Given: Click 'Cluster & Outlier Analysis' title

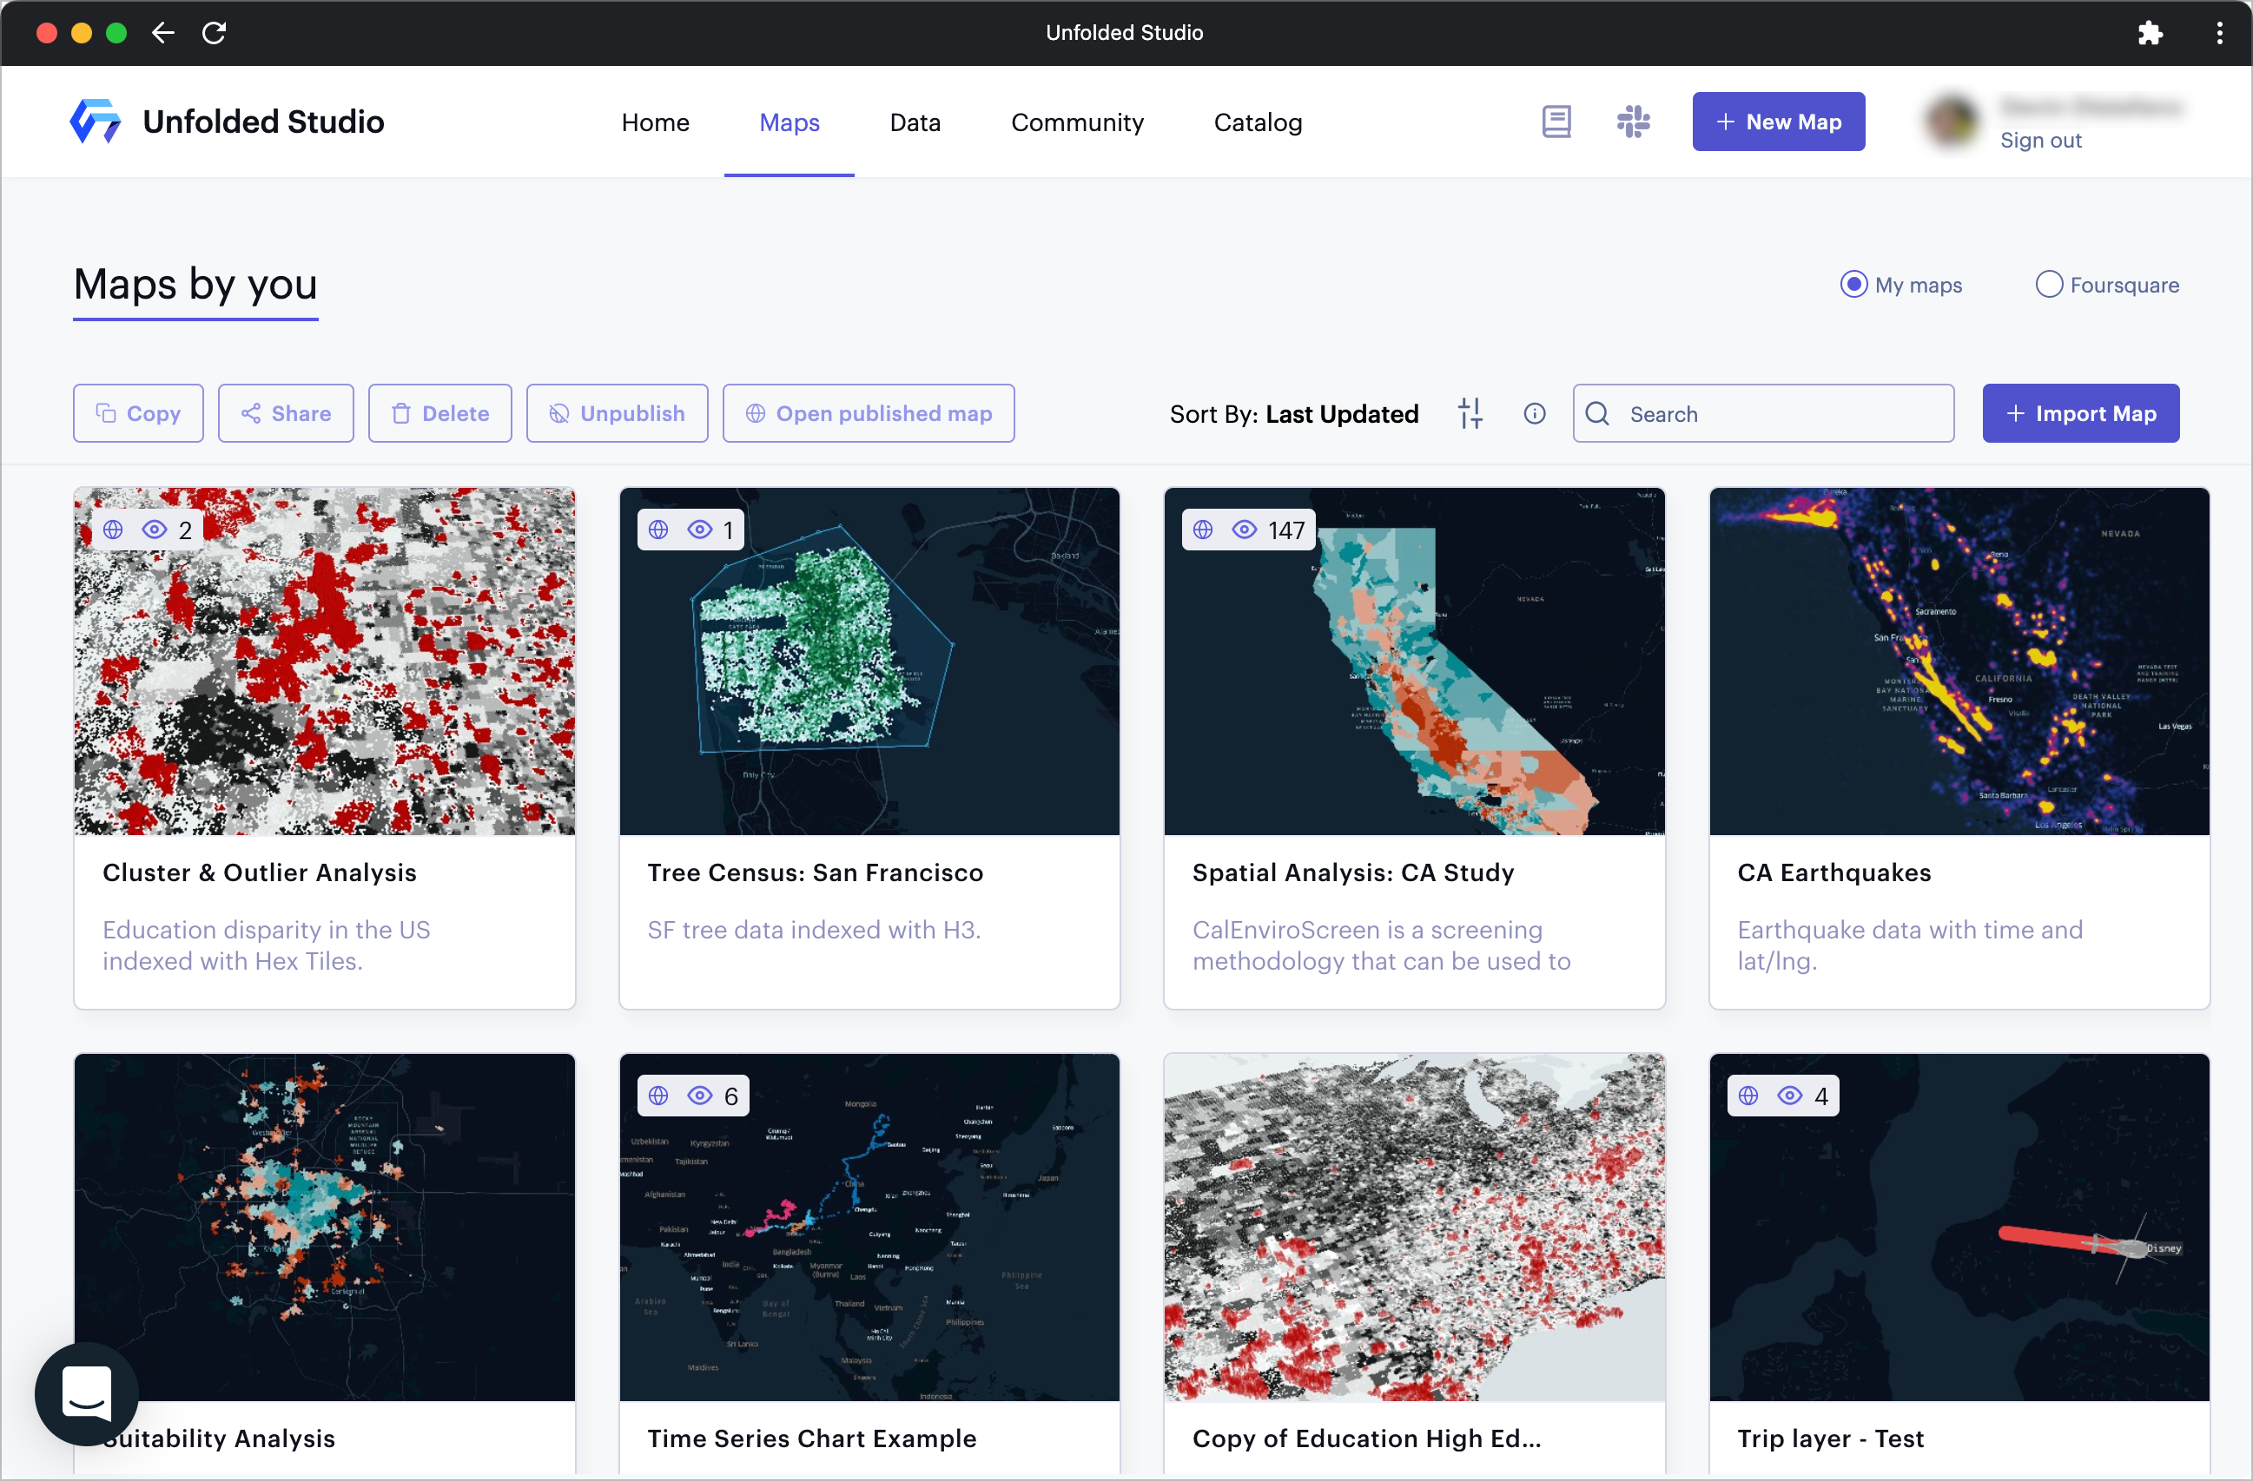Looking at the screenshot, I should (260, 872).
